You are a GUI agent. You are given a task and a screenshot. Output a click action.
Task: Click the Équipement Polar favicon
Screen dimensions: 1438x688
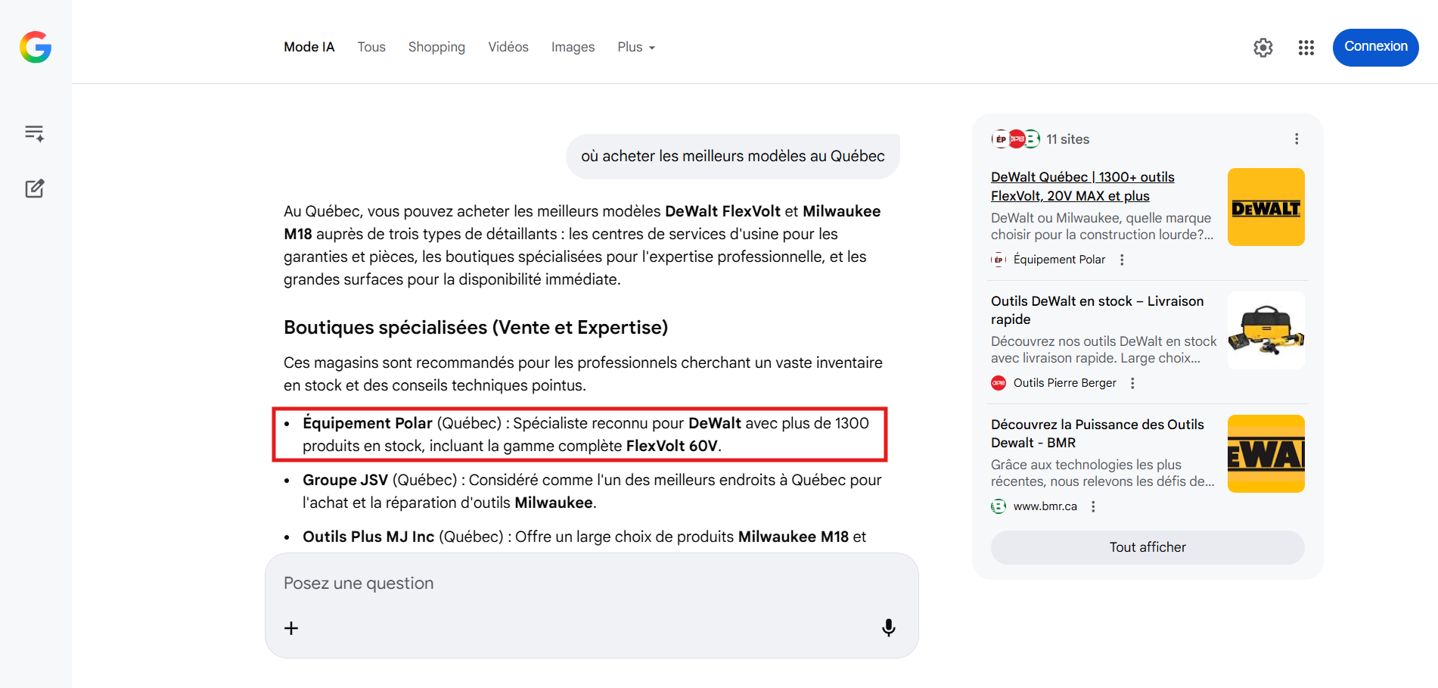pos(999,259)
